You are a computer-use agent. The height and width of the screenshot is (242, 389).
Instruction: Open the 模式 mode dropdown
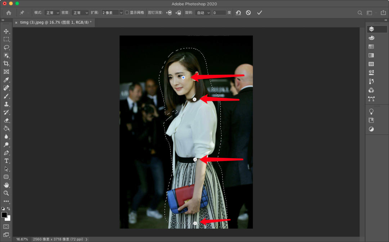(x=52, y=13)
